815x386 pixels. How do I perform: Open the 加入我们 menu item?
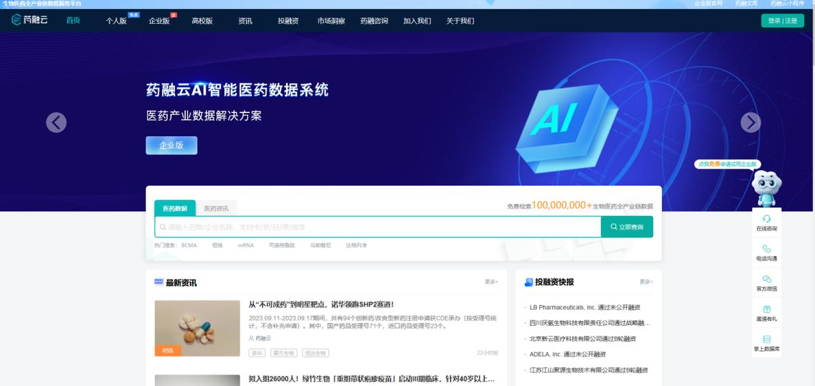[x=417, y=21]
